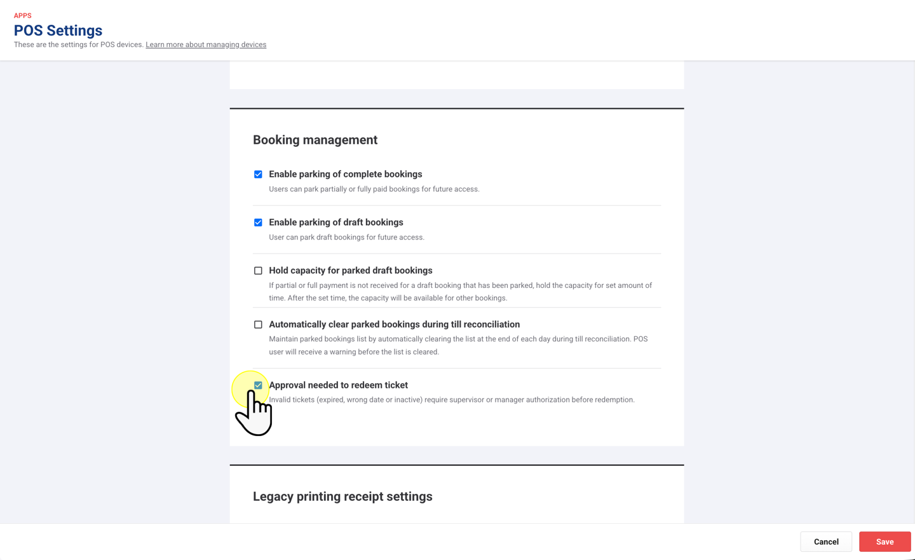The height and width of the screenshot is (560, 915).
Task: Uncheck Enable parking of complete bookings checkbox
Action: click(x=258, y=174)
